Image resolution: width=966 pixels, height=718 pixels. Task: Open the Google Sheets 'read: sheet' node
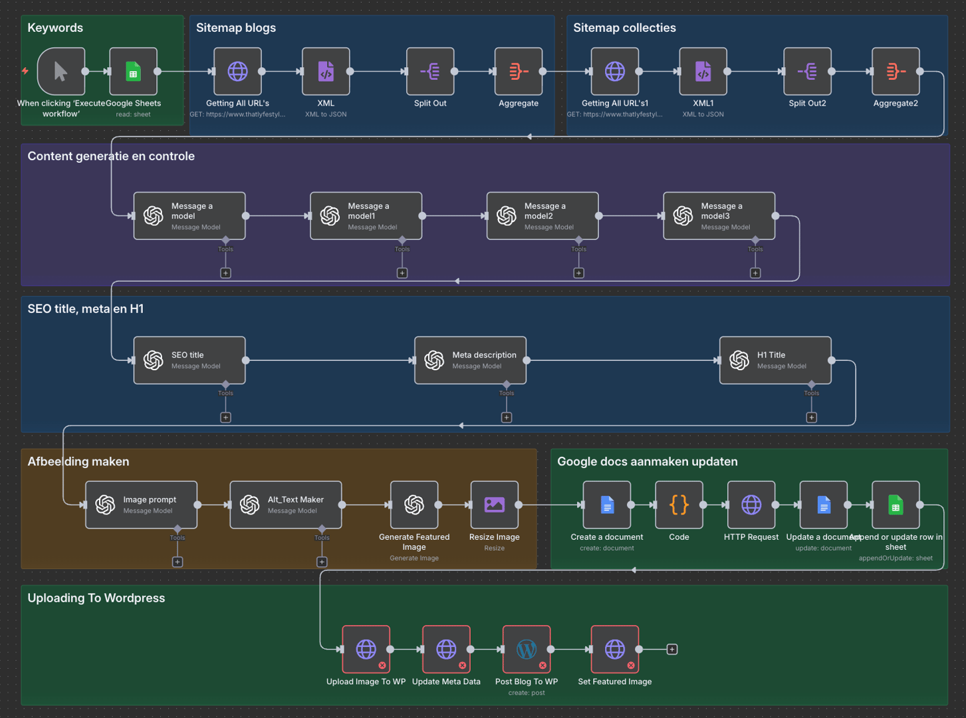tap(133, 71)
